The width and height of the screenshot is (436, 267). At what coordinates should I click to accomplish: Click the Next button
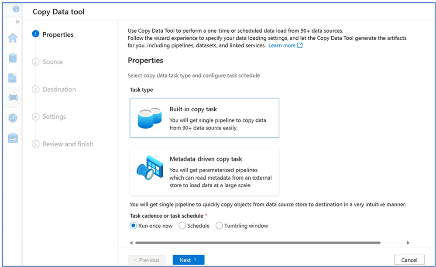click(x=189, y=260)
